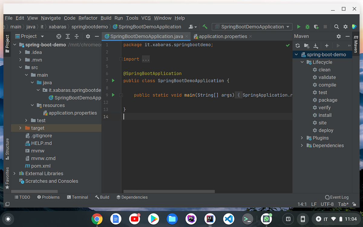363x227 pixels.
Task: Generate sources and update folders in Maven
Action: (307, 46)
